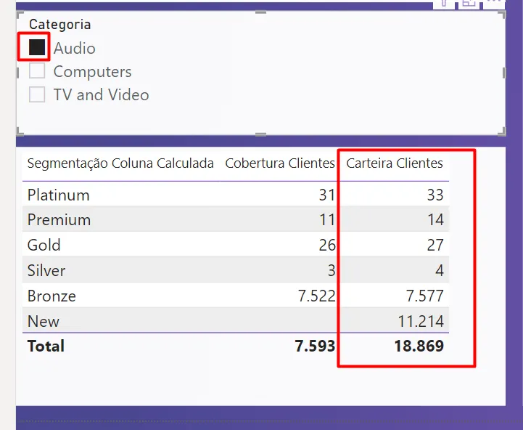Sort by Cobertura Clientes column header
The width and height of the screenshot is (523, 430).
(x=280, y=163)
